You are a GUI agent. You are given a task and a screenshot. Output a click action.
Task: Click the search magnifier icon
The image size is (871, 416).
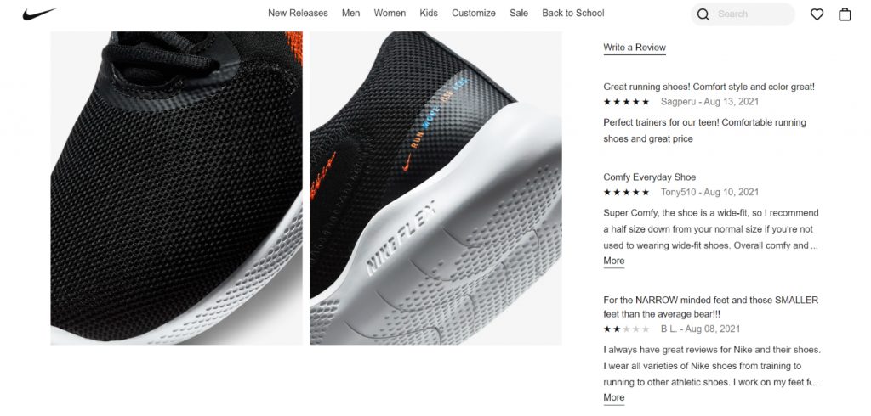(x=703, y=14)
